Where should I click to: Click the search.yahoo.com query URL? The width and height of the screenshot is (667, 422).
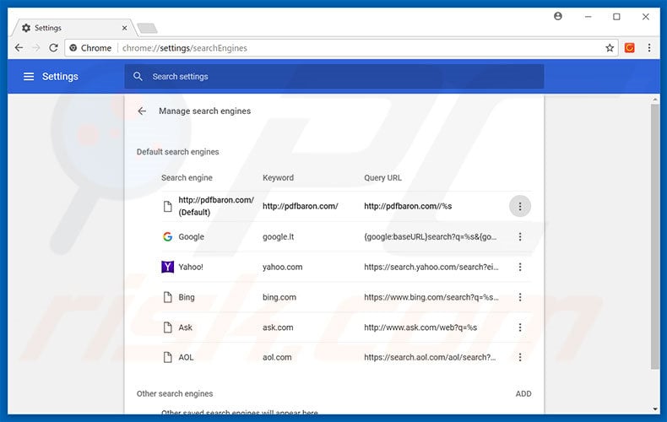click(431, 268)
